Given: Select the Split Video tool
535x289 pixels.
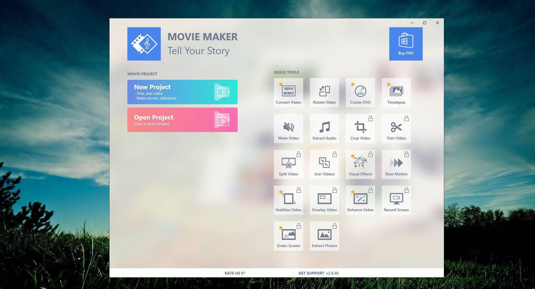Looking at the screenshot, I should pos(288,164).
